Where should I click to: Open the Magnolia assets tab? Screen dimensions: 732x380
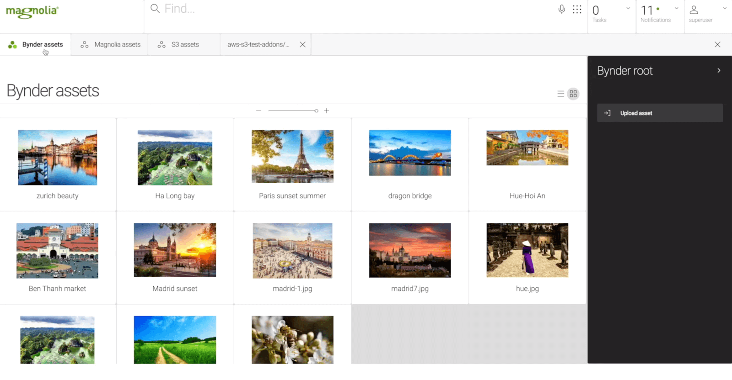[110, 45]
